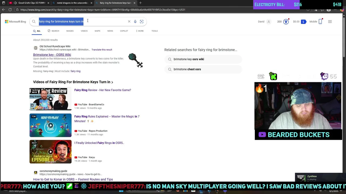Open the tab actions menu icon
Viewport: 346px width, 194px height.
click(x=4, y=3)
